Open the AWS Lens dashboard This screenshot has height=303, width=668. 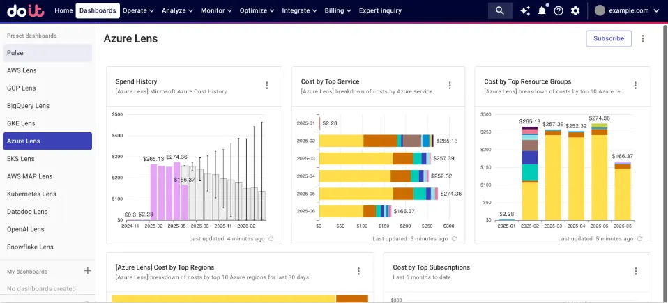coord(47,70)
